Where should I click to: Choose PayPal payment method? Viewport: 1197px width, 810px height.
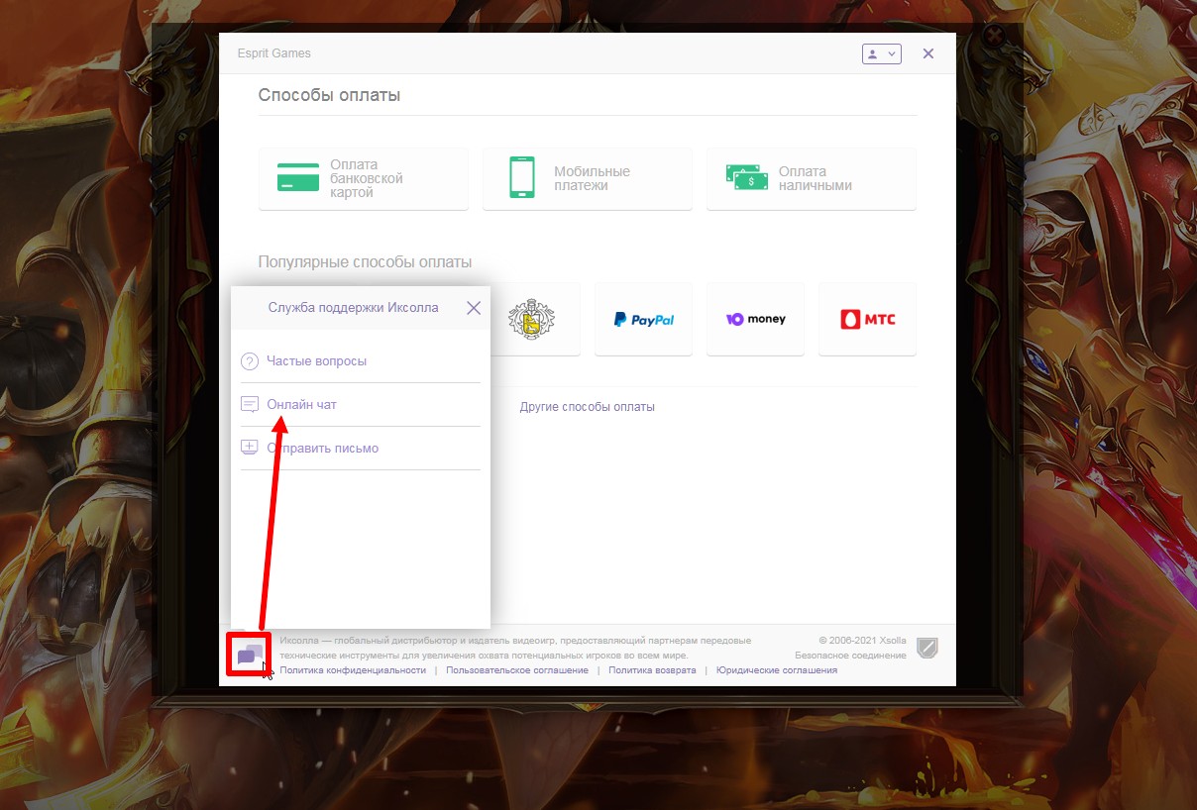click(643, 320)
